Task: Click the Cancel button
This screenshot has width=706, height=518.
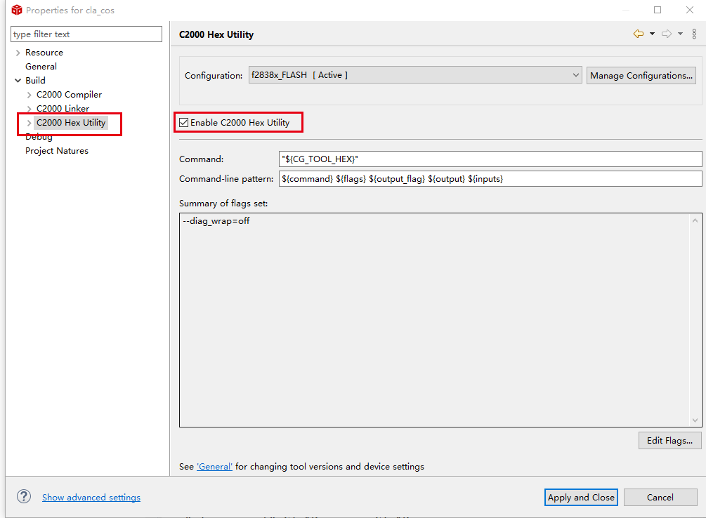Action: pyautogui.click(x=660, y=498)
